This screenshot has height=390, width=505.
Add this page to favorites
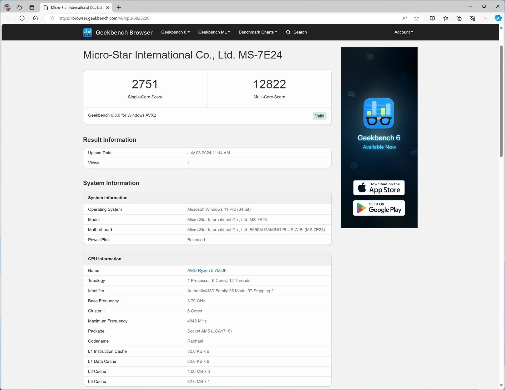416,18
